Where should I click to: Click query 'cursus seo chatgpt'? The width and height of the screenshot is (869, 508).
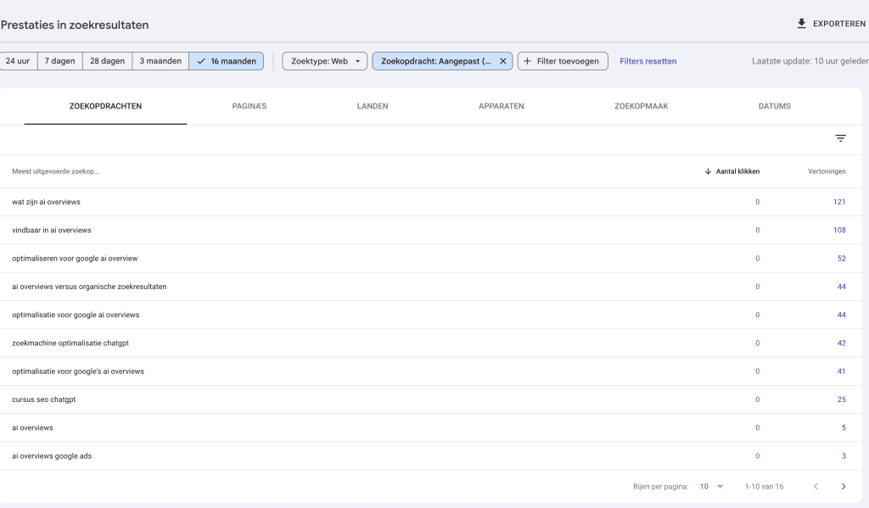(x=44, y=399)
